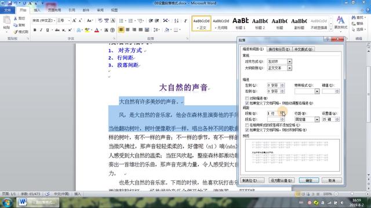
Task: Open the font name dropdown
Action: (x=54, y=21)
